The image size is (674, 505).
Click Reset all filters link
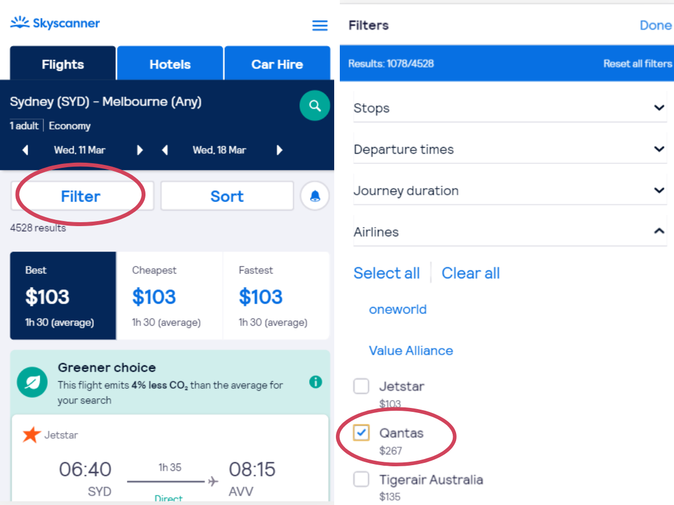click(637, 63)
